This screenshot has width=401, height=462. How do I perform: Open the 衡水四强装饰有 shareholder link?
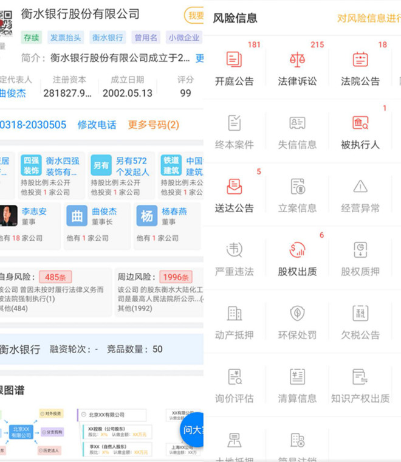tap(63, 166)
